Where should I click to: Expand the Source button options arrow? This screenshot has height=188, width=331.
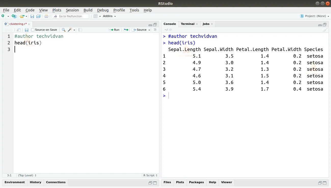pyautogui.click(x=149, y=30)
